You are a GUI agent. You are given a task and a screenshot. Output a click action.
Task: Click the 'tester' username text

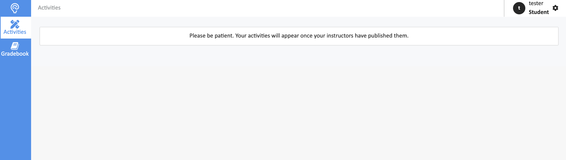click(536, 3)
